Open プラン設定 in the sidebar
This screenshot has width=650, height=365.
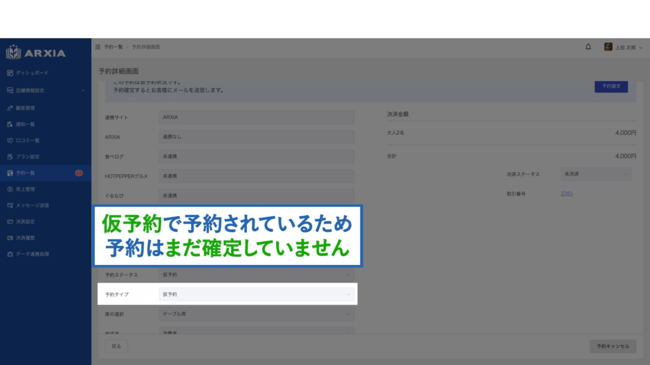pyautogui.click(x=29, y=157)
